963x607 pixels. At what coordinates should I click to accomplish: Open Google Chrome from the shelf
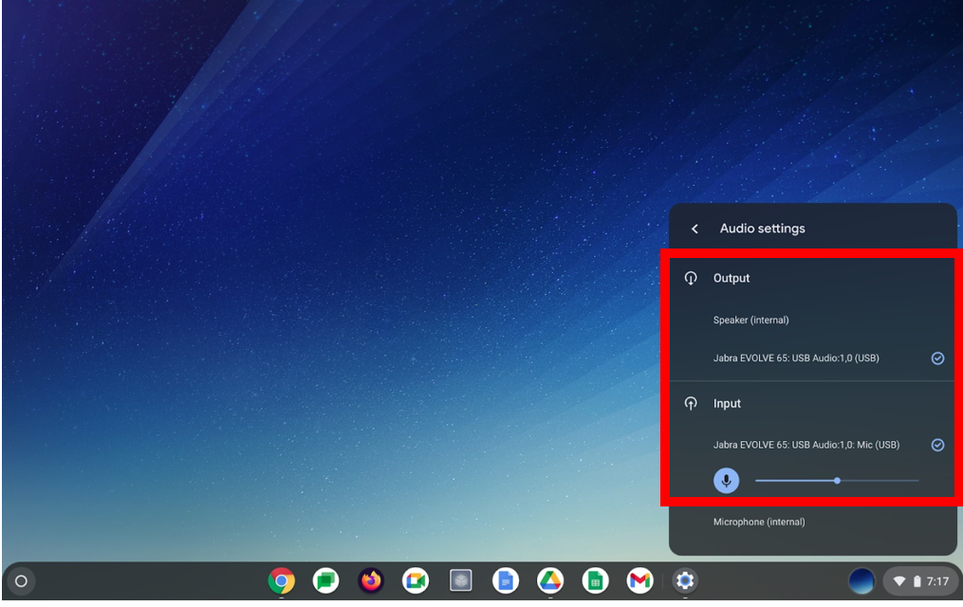coord(281,580)
